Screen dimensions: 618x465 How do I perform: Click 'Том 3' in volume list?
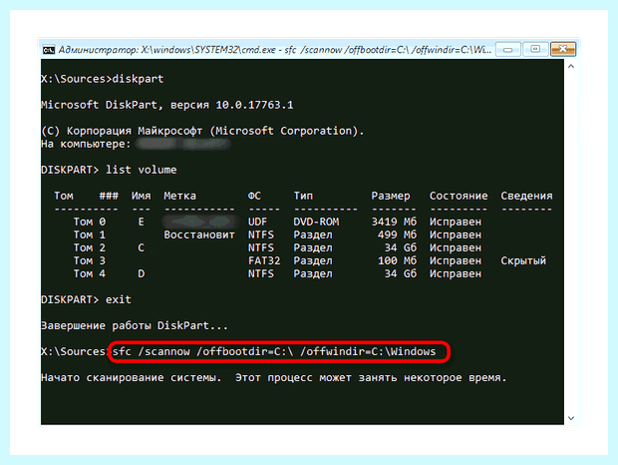point(90,260)
